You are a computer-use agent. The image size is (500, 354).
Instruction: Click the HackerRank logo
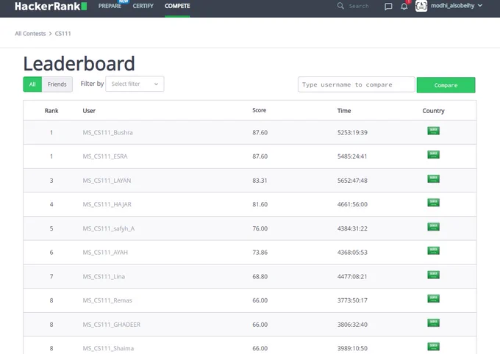pos(51,6)
